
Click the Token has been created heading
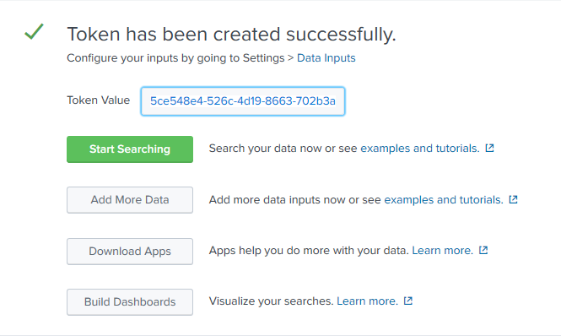[231, 35]
